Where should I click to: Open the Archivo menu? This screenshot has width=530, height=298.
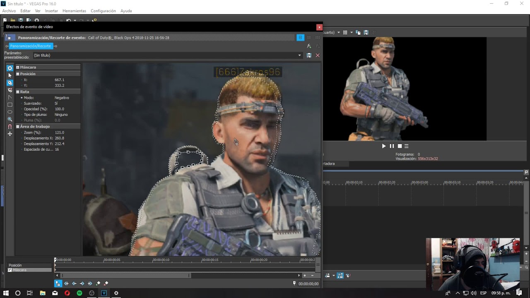[x=9, y=11]
